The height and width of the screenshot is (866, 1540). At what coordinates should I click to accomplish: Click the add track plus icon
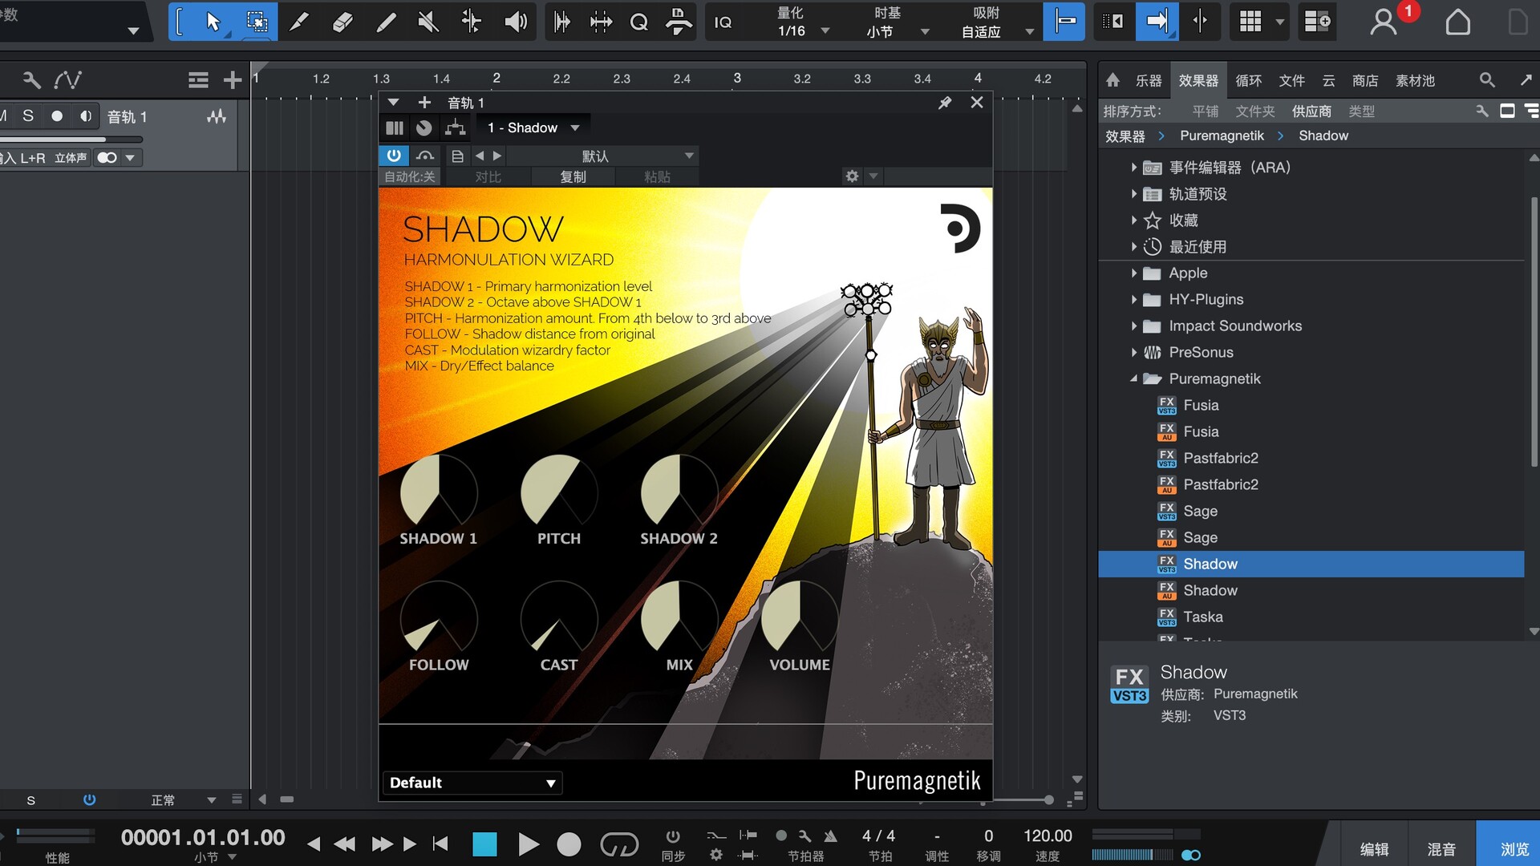pos(233,80)
